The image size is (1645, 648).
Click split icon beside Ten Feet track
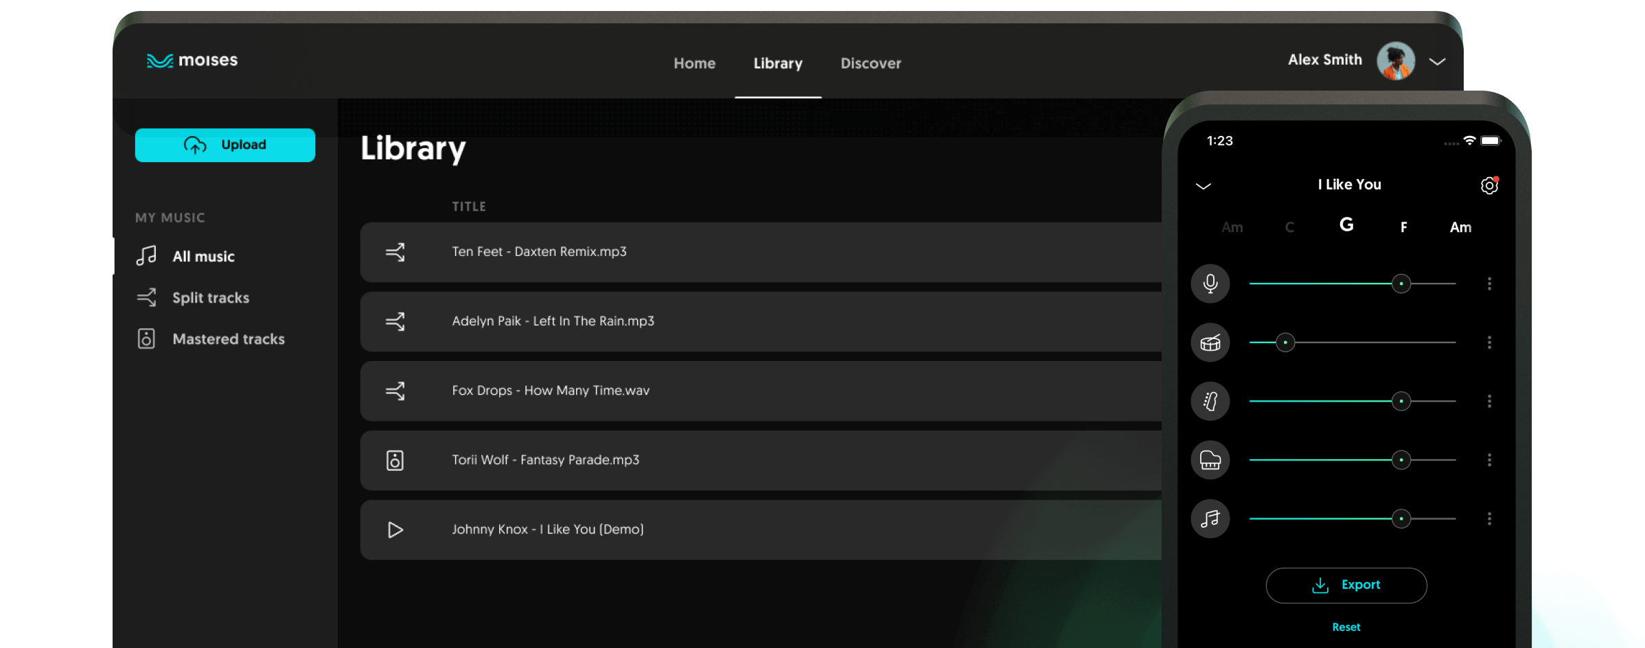pos(395,252)
